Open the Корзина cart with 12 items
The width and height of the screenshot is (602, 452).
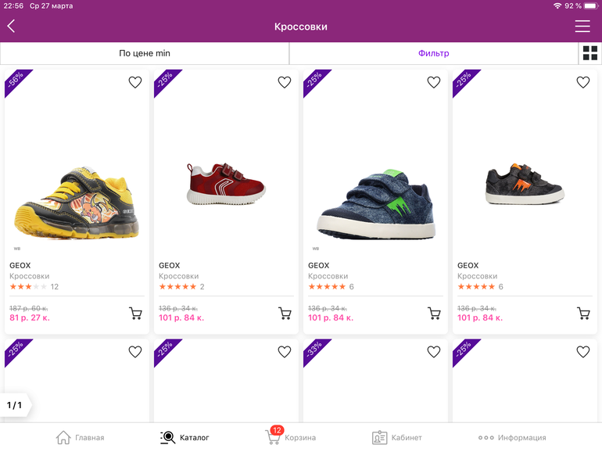point(290,437)
